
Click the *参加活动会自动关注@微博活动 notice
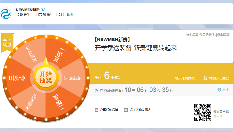(x=208, y=35)
